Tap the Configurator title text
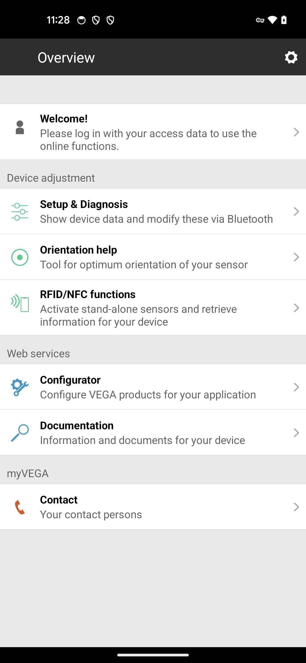The image size is (306, 663). (70, 380)
